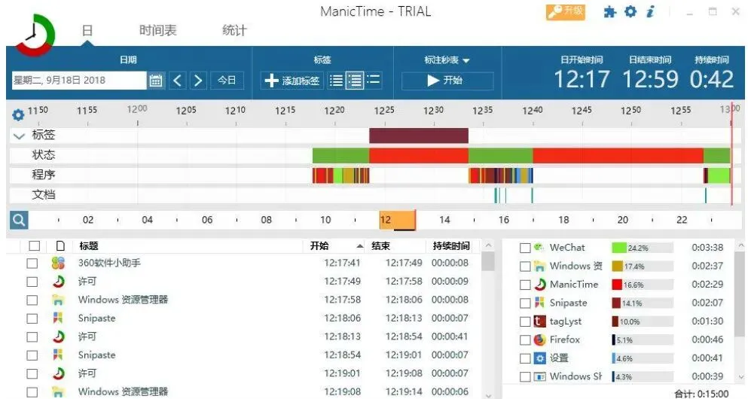The height and width of the screenshot is (399, 748).
Task: Click the 许可 icon in 12:17:49 row
Action: pyautogui.click(x=58, y=282)
